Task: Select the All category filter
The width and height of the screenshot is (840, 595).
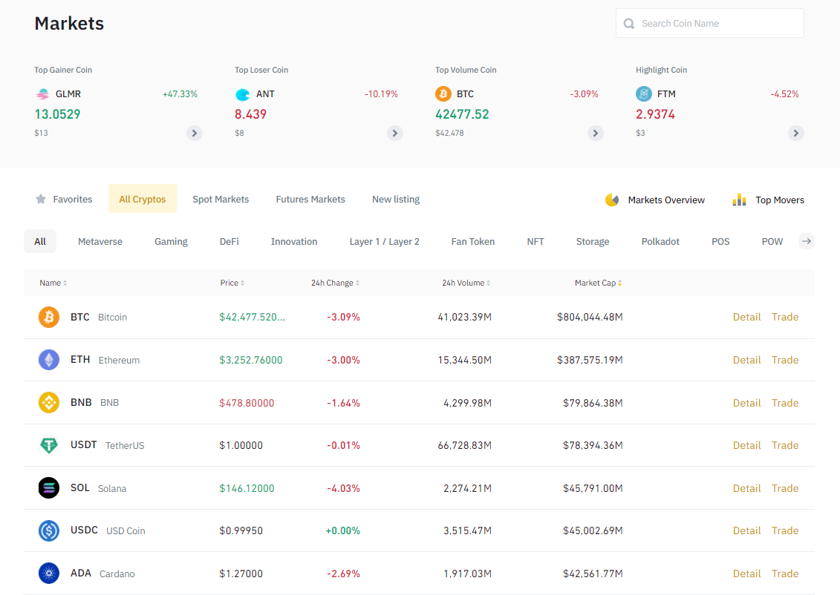Action: [x=40, y=241]
